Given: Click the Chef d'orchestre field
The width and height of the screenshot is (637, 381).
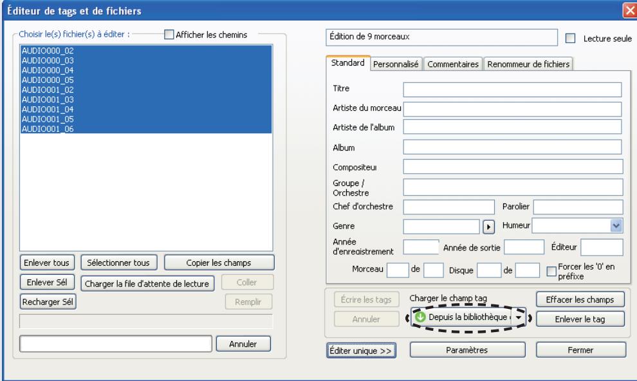Looking at the screenshot, I should [449, 207].
